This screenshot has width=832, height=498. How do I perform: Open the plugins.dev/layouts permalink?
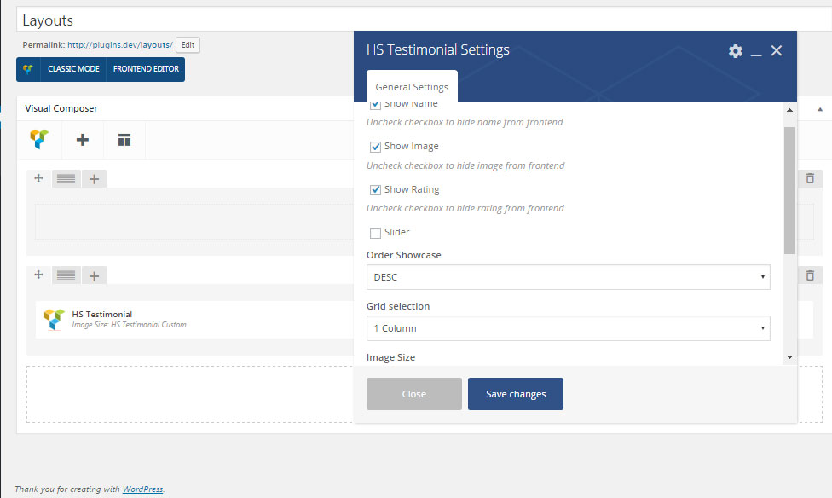(120, 45)
